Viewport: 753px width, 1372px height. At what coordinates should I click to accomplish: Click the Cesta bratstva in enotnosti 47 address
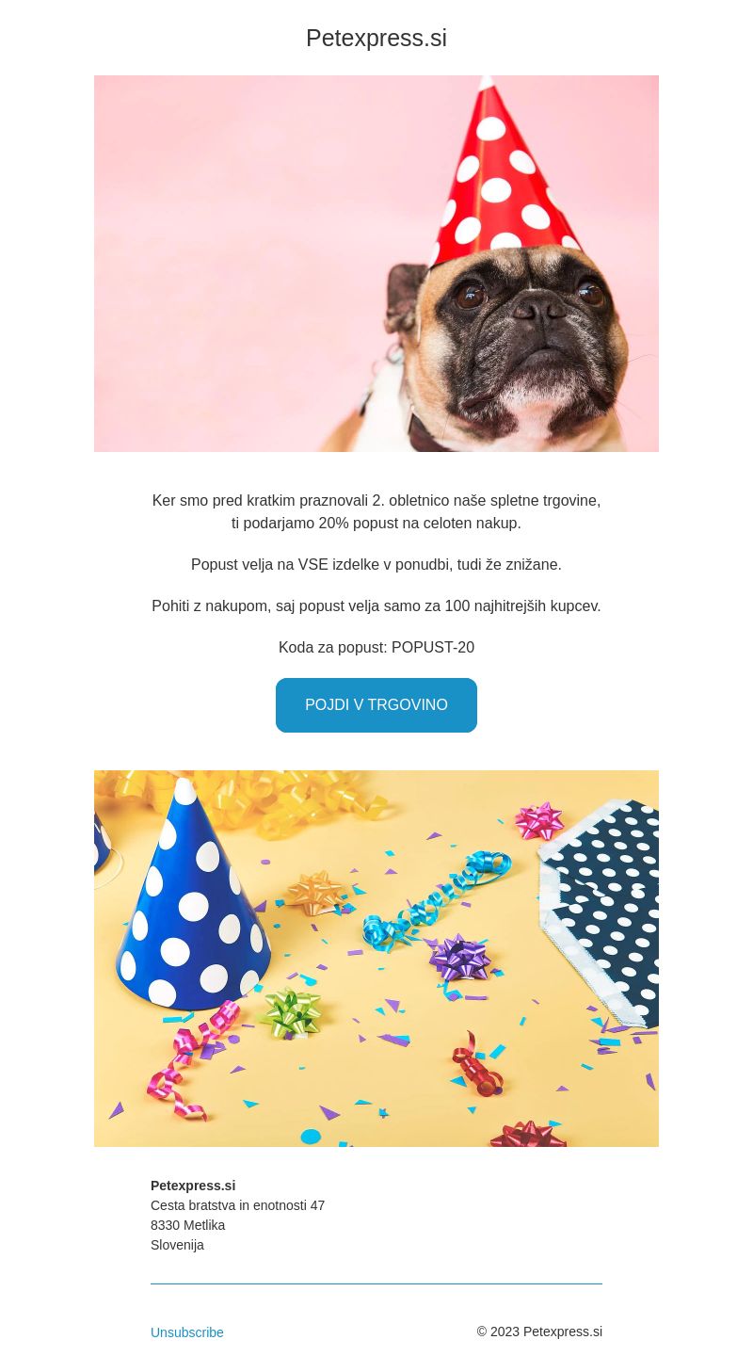pos(237,1205)
